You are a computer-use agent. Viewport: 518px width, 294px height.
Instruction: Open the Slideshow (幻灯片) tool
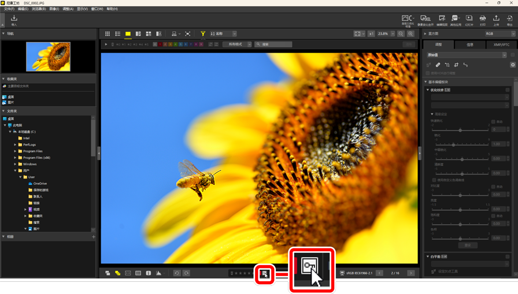(x=469, y=20)
